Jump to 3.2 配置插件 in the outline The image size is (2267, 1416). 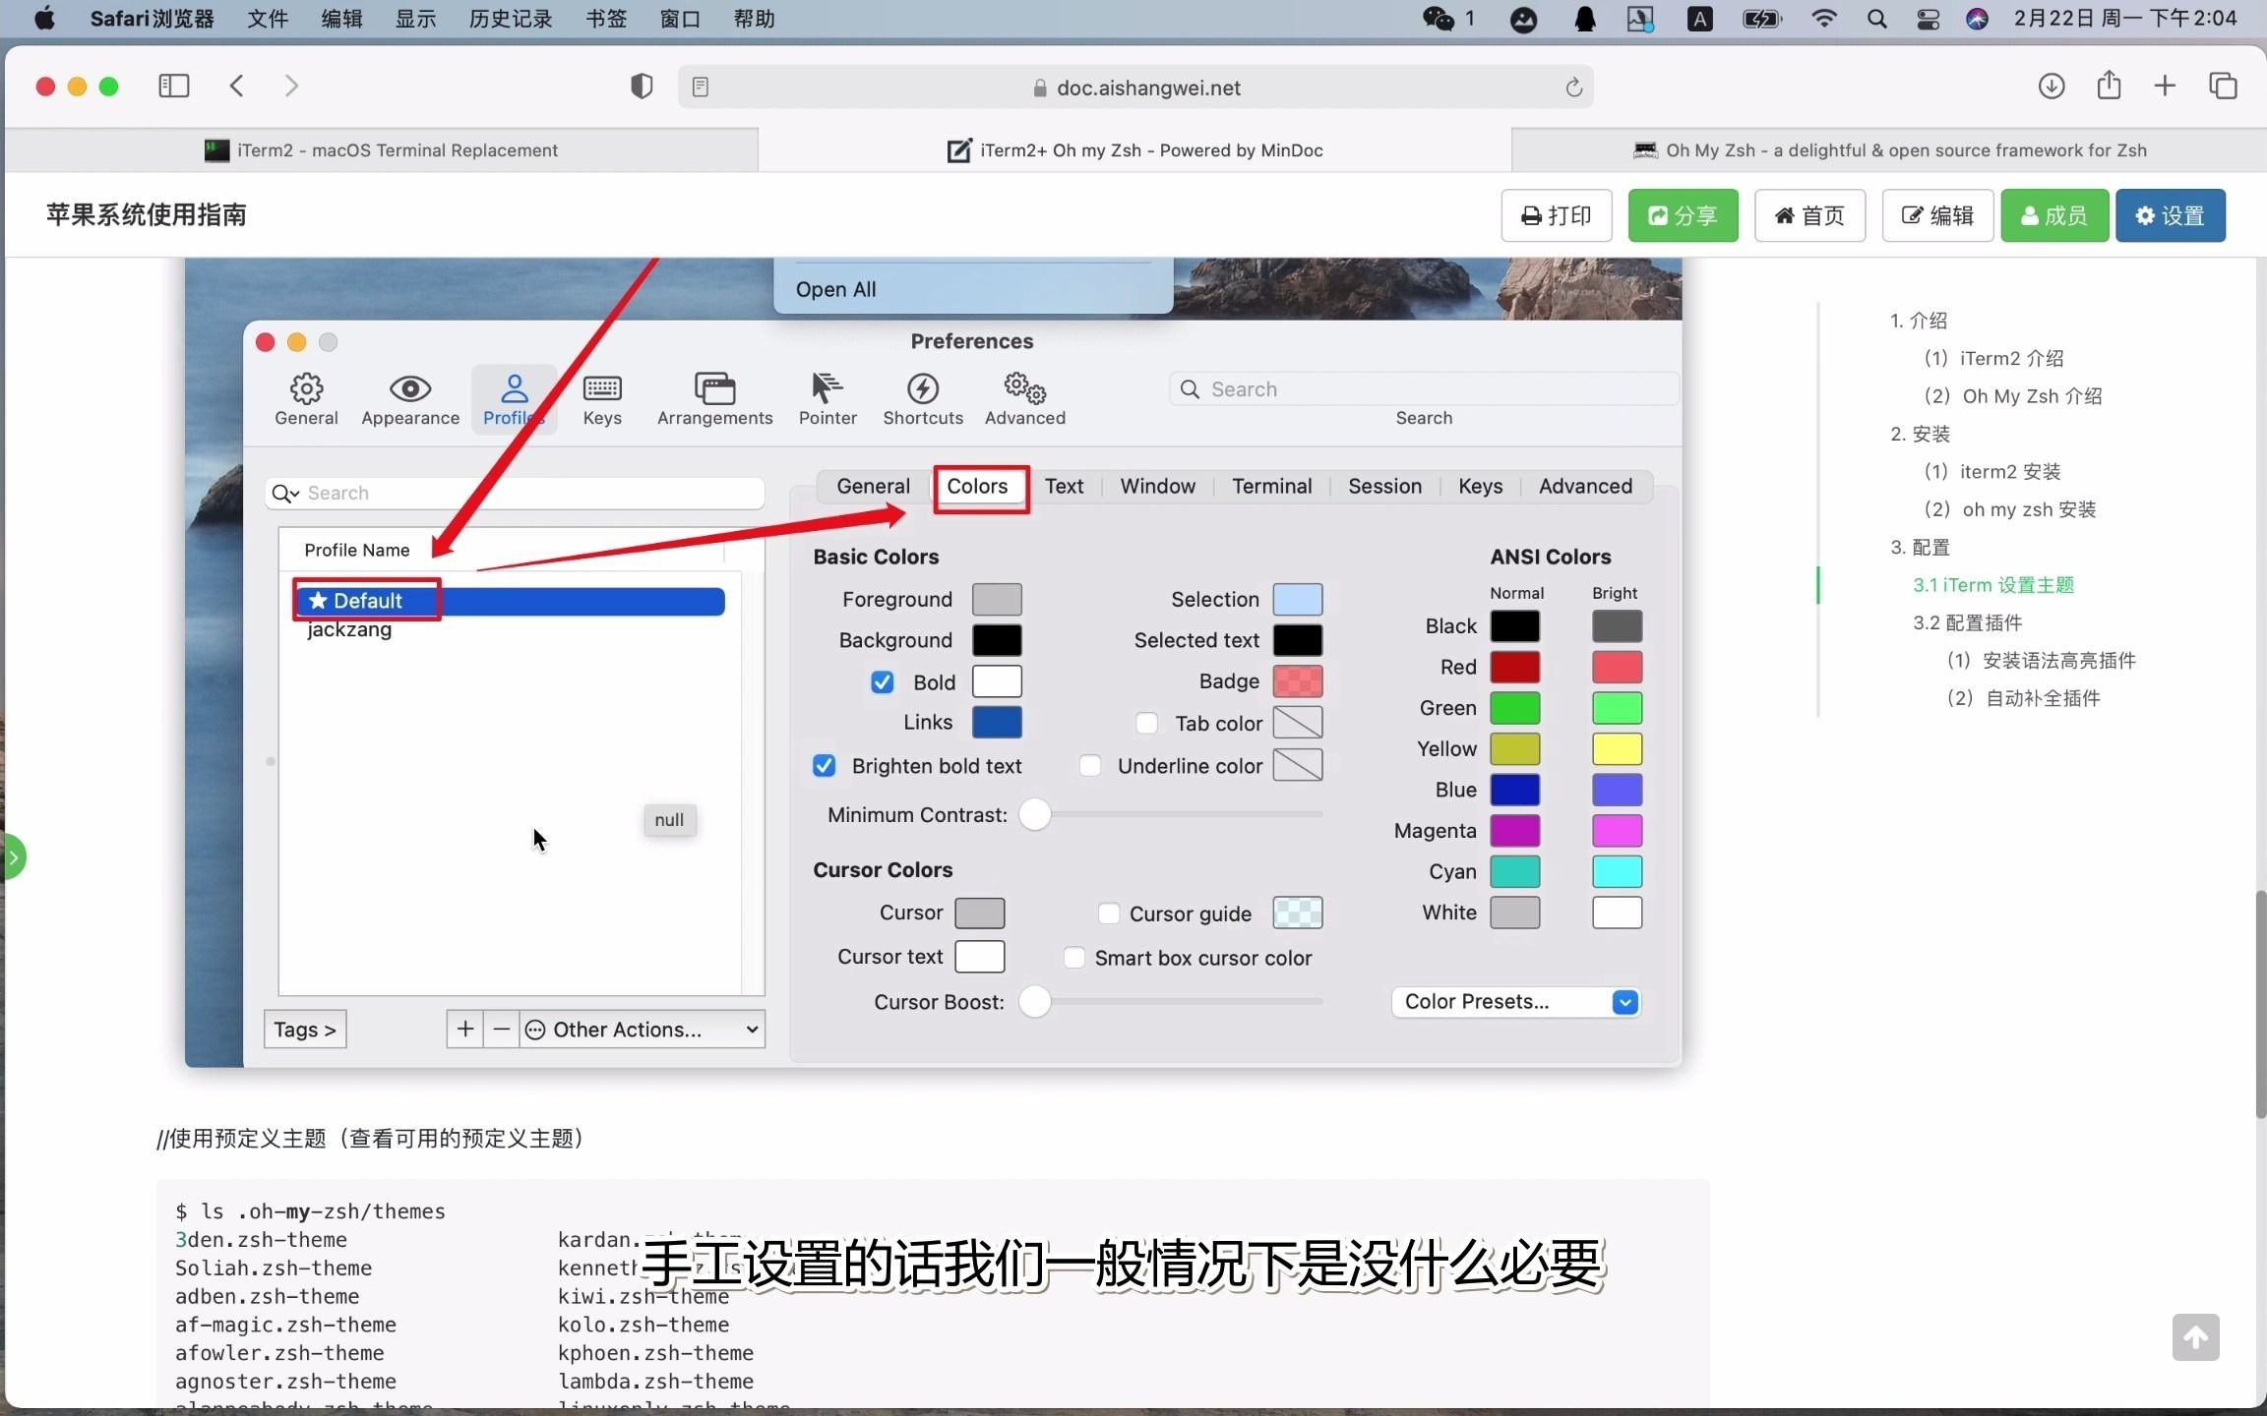[x=1968, y=622]
